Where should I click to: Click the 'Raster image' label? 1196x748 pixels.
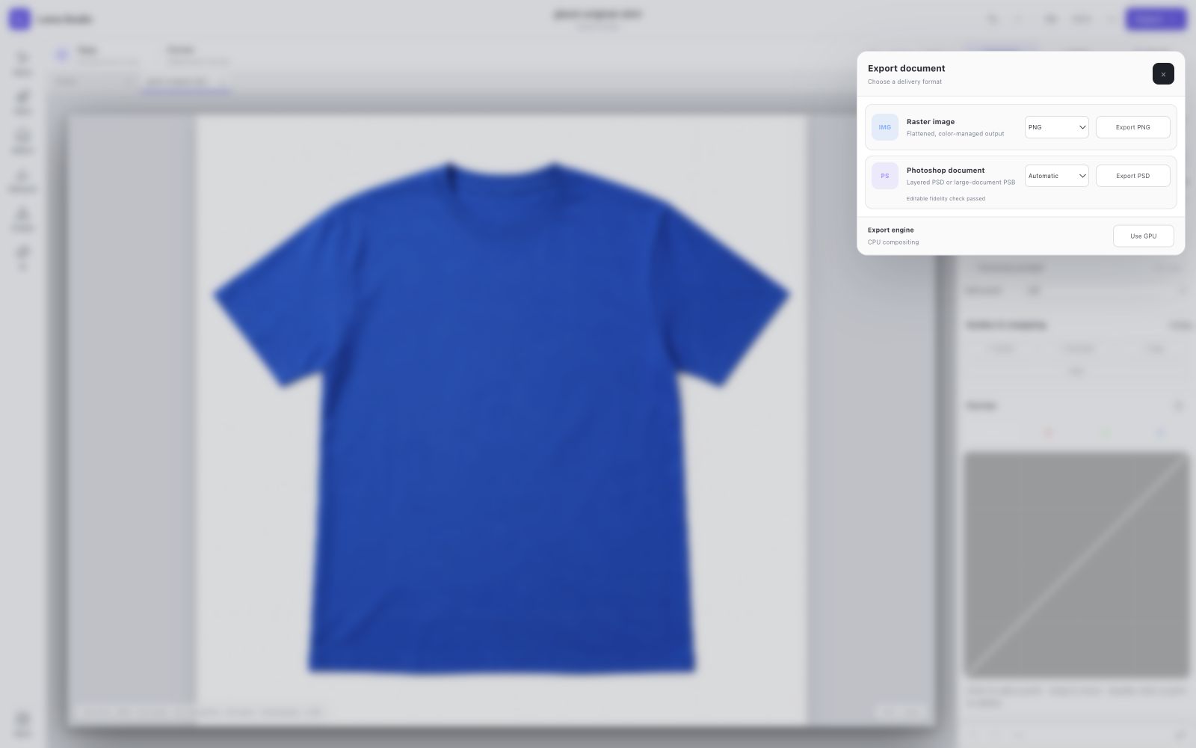tap(931, 122)
